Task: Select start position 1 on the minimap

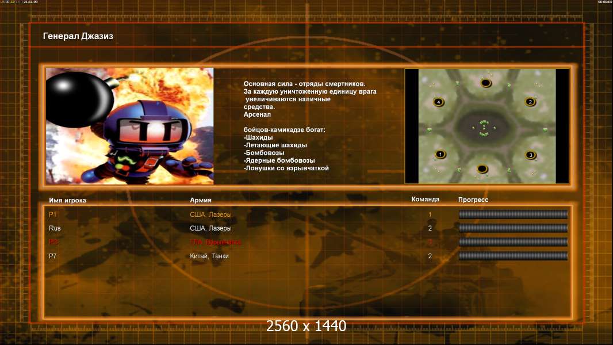Action: pyautogui.click(x=440, y=154)
